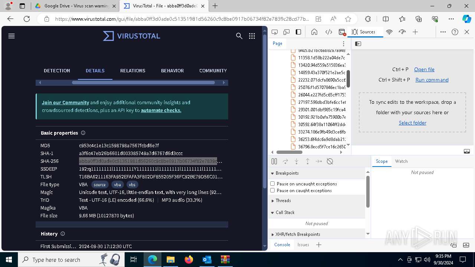Click the automate checks link
This screenshot has width=475, height=267.
click(161, 110)
